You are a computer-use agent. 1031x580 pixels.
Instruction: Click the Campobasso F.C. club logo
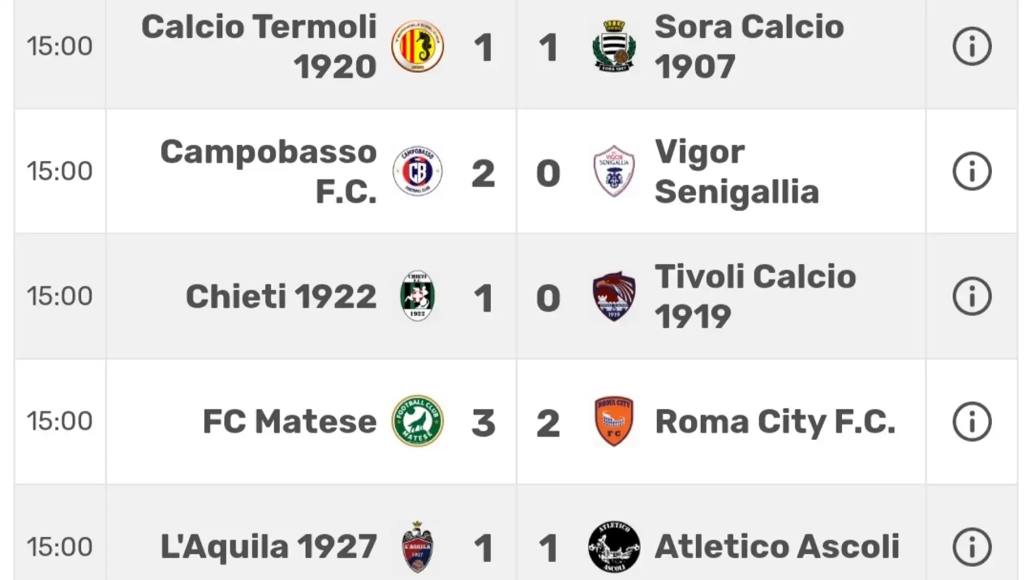pyautogui.click(x=418, y=171)
